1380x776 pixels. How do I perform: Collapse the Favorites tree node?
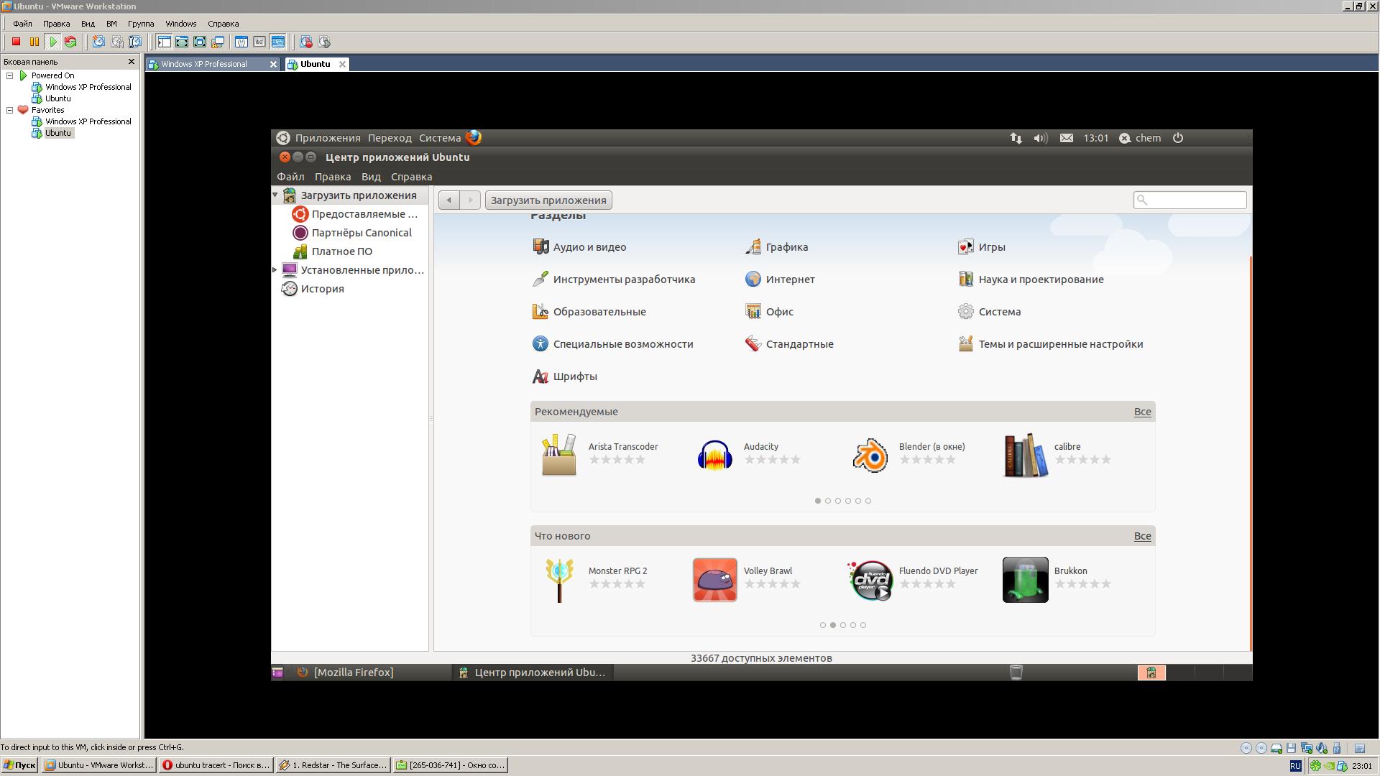10,110
